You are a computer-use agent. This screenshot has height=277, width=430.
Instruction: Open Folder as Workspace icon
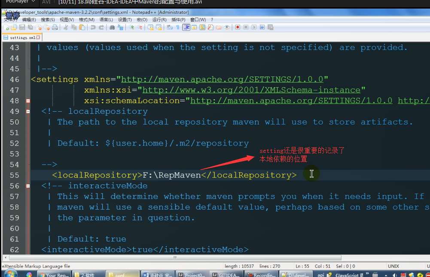pos(219,27)
